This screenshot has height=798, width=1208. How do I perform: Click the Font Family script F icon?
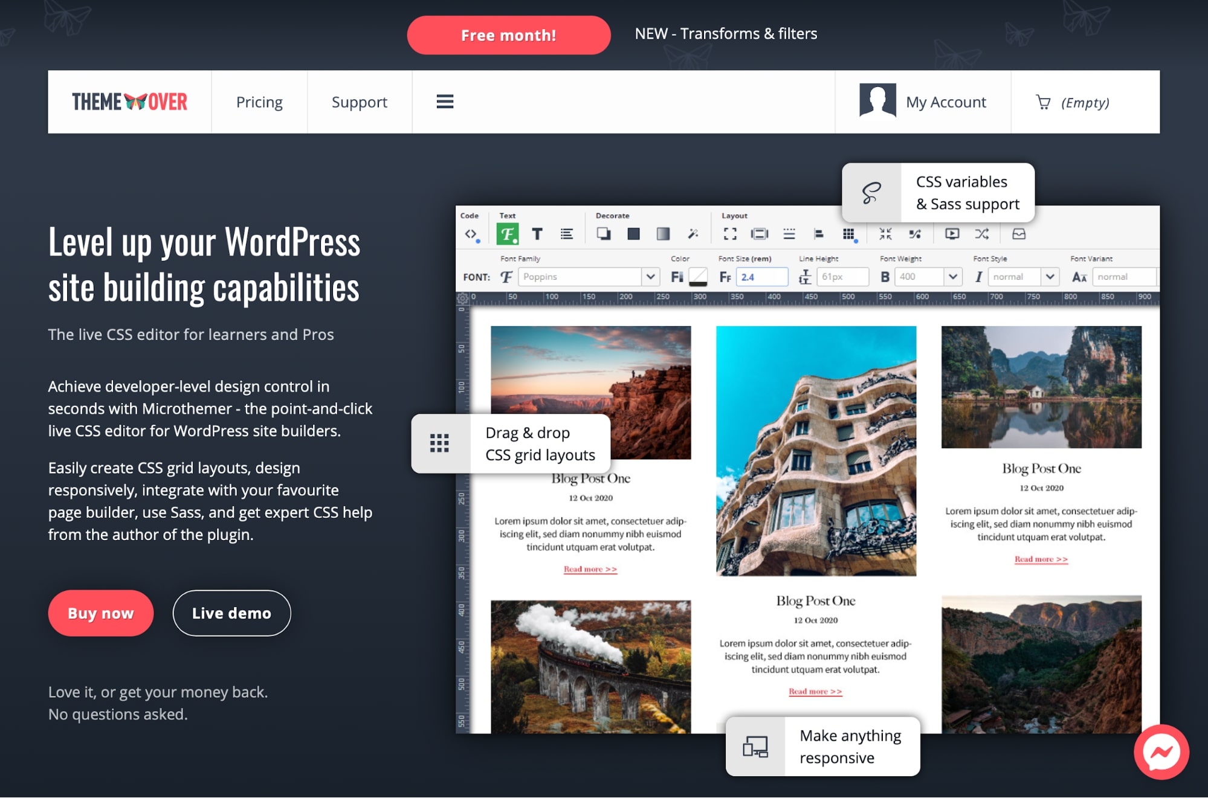(506, 277)
